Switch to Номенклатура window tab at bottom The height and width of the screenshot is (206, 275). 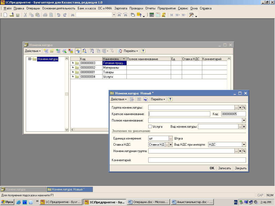[23, 189]
